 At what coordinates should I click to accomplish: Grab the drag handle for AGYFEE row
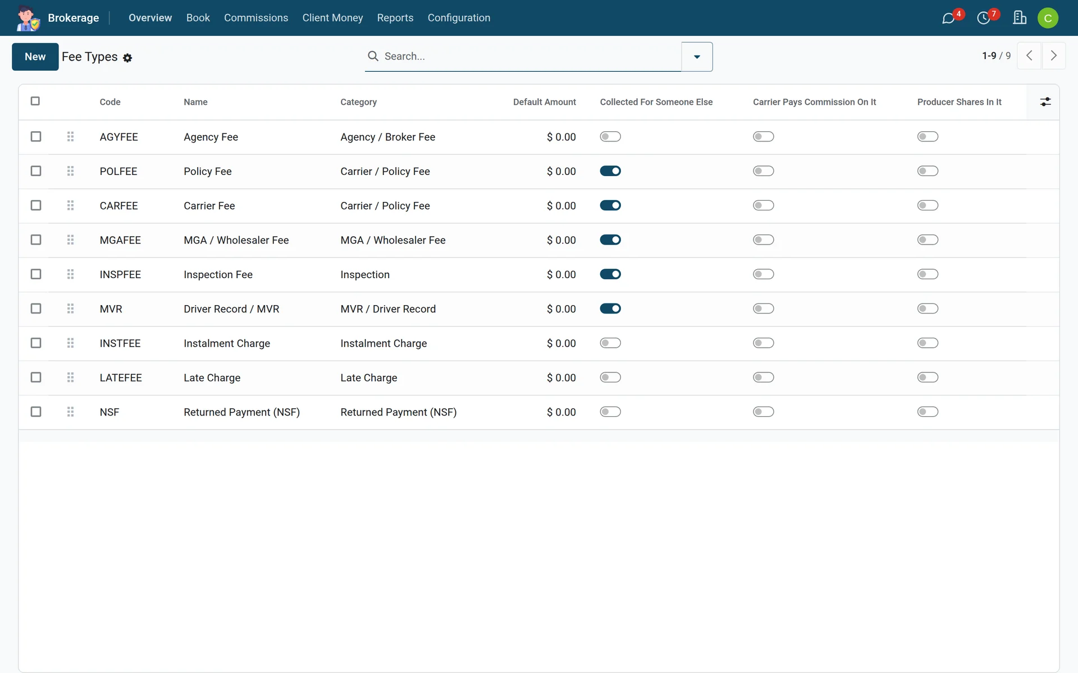tap(70, 137)
